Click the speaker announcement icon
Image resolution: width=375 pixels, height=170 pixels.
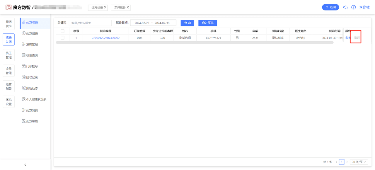(345, 7)
